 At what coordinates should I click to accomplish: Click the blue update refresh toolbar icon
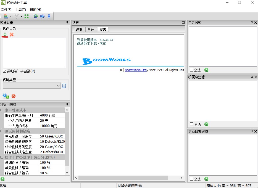[42, 16]
